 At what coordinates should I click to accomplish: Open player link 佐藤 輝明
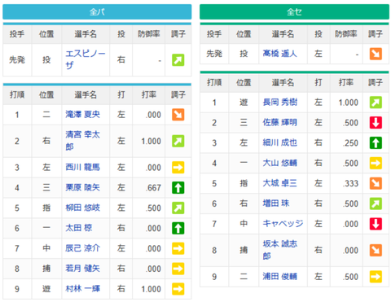coord(279,123)
